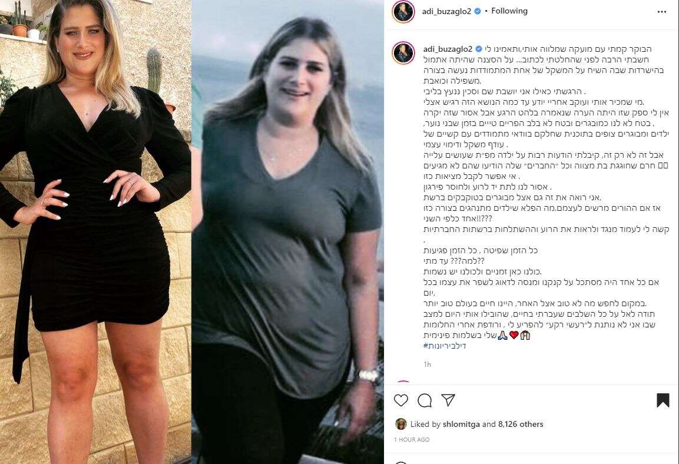The width and height of the screenshot is (679, 464).
Task: Click the black dress photo
Action: tap(95, 232)
